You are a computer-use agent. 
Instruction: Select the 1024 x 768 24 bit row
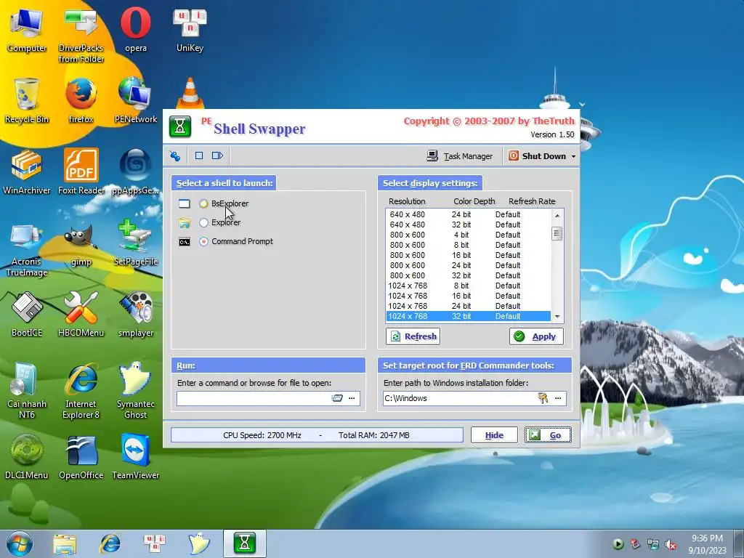469,306
